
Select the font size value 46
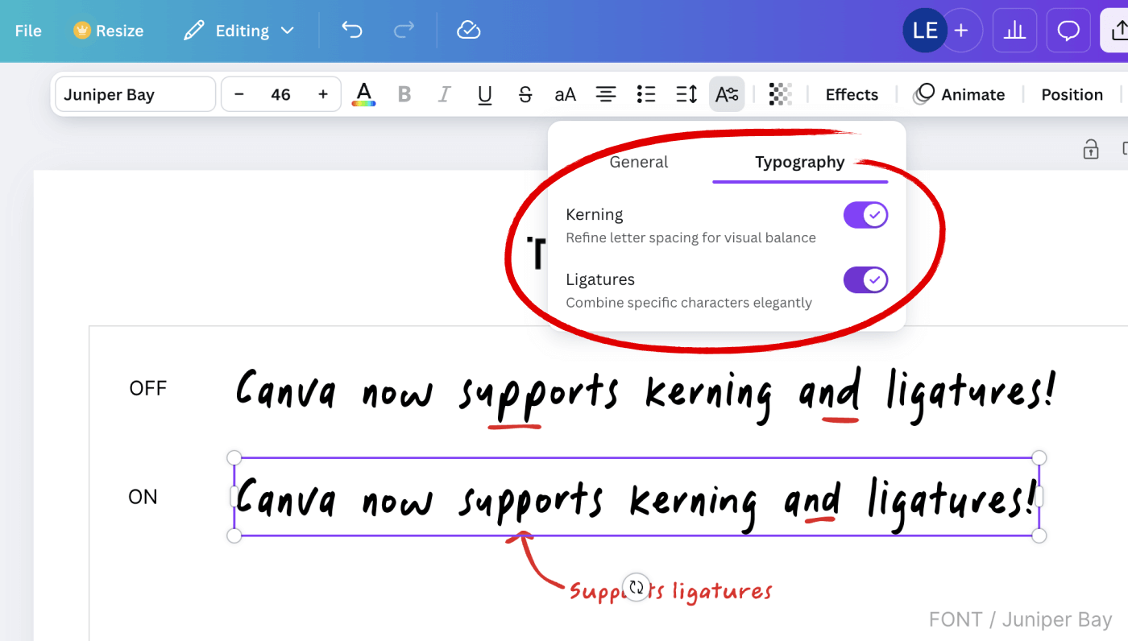(280, 94)
